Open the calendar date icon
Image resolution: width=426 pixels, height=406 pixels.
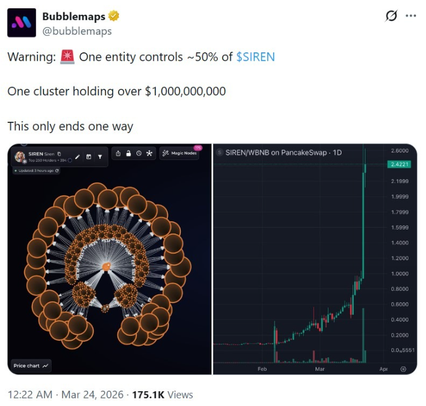[x=89, y=157]
